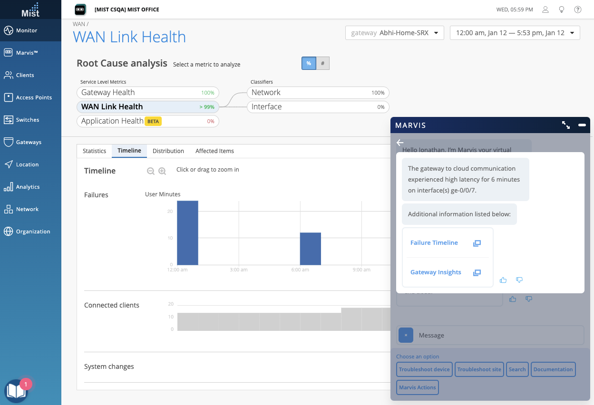Click the Marvis Actions option

[x=417, y=387]
